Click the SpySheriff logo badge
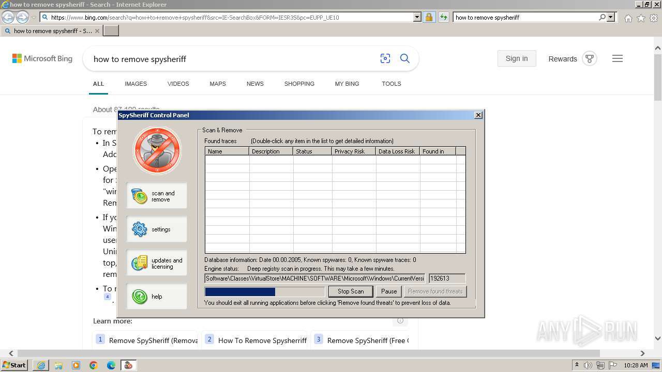The width and height of the screenshot is (662, 372). 157,150
